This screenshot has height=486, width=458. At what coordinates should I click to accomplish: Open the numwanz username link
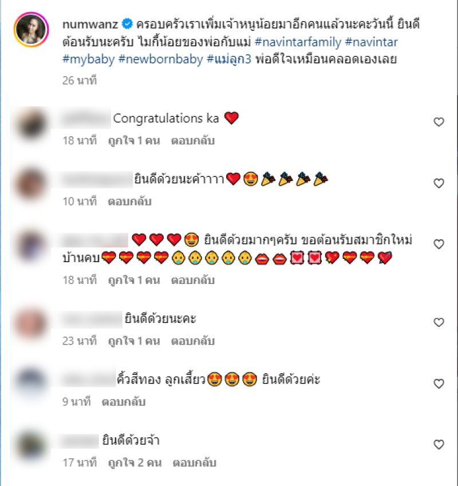coord(90,24)
